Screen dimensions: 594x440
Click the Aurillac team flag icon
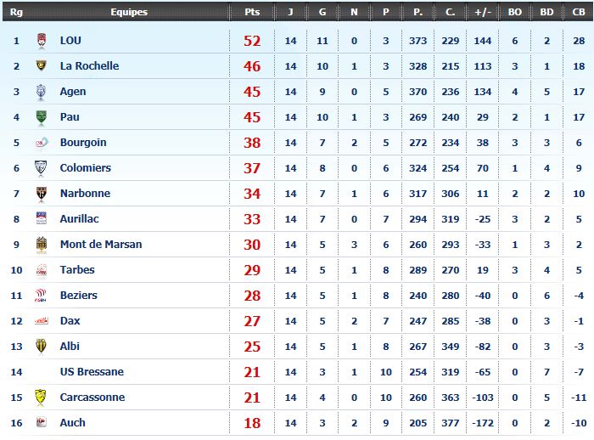coord(42,218)
